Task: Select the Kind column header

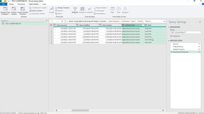Action: [149, 25]
